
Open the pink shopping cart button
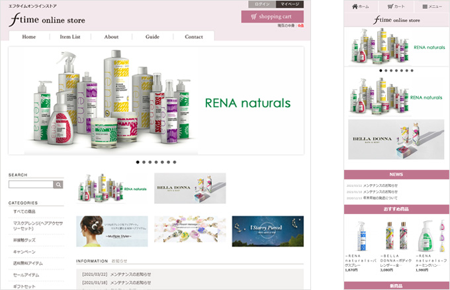pos(273,17)
